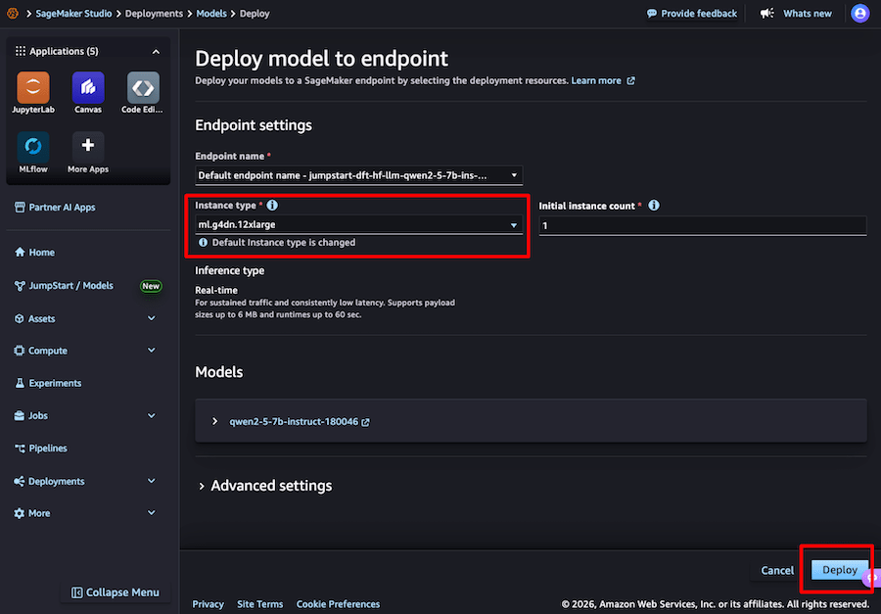Expand the qwen2-5-7b-instruct model row
881x614 pixels.
coord(214,421)
